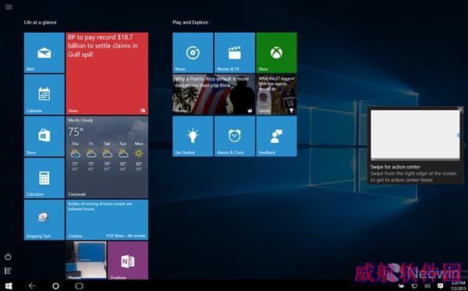468x291 pixels.
Task: Launch the Xbox tile
Action: [x=276, y=52]
